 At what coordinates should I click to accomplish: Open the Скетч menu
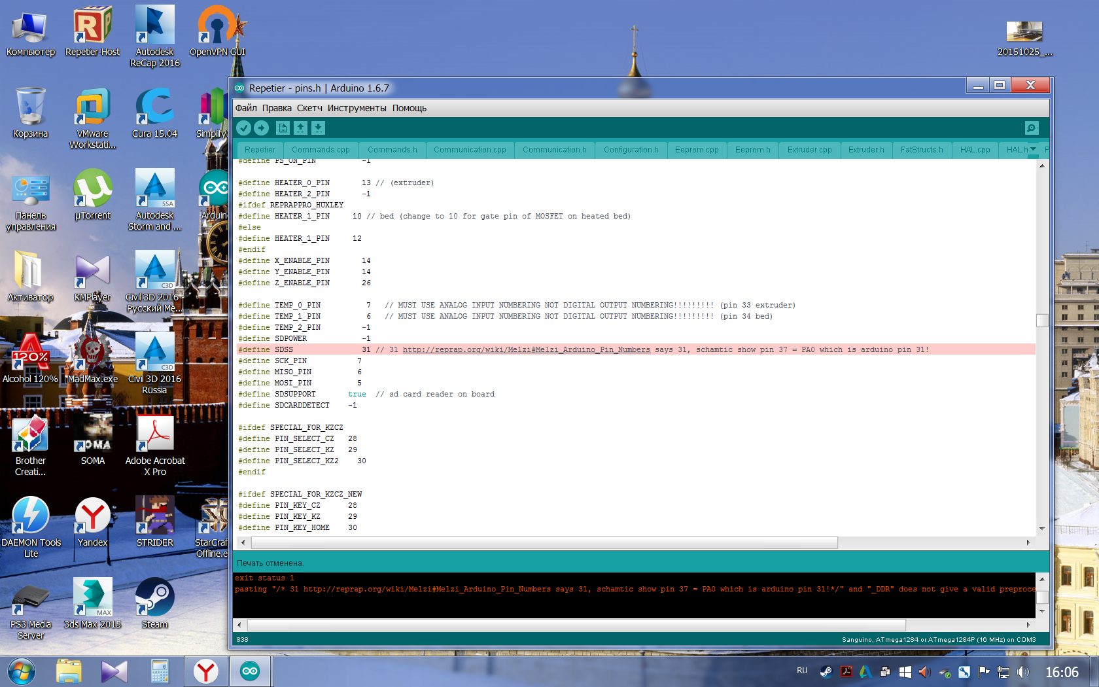click(309, 108)
